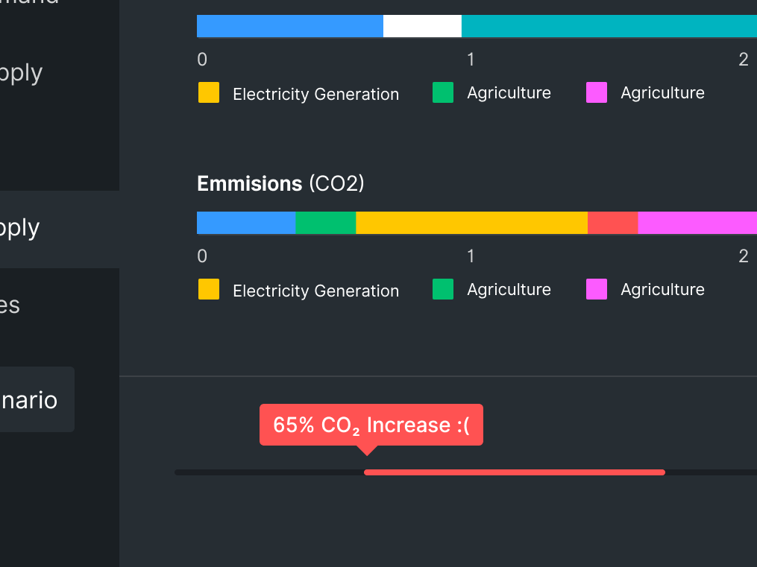Click the pink legend swatch below the upper bar

(597, 92)
